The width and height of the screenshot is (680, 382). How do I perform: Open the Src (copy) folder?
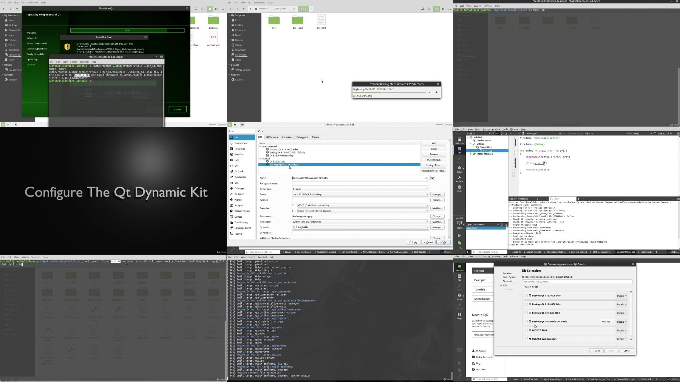tap(298, 20)
